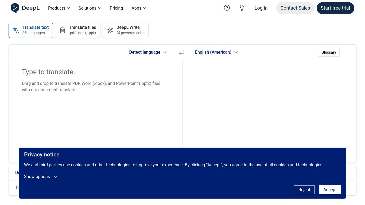Screen dimensions: 365x205
Task: Reject cookies in the privacy notice
Action: click(304, 190)
